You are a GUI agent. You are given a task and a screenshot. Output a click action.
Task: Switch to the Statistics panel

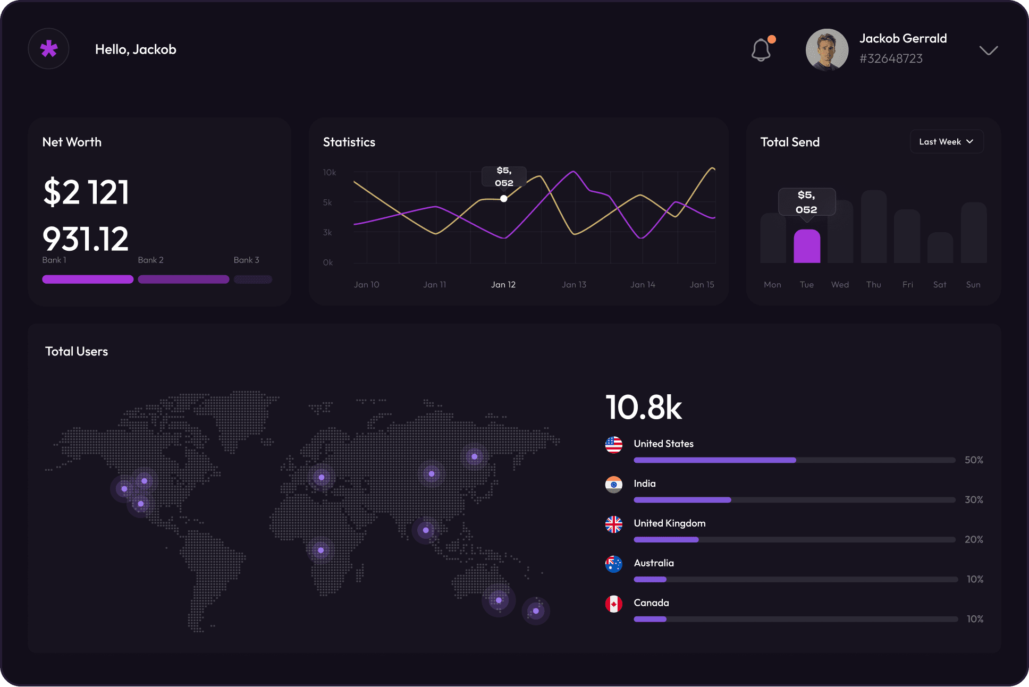349,142
